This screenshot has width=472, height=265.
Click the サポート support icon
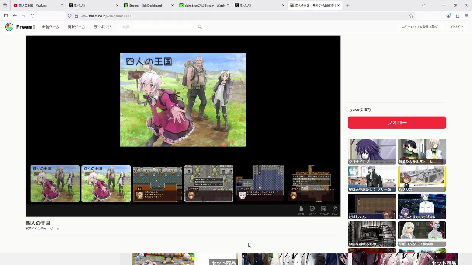pos(312,209)
